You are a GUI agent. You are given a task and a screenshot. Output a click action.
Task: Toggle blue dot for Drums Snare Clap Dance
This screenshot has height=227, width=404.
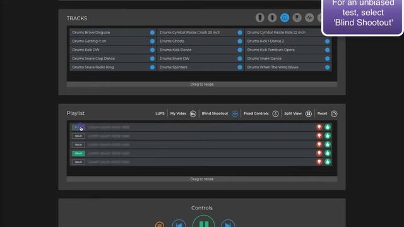(152, 59)
